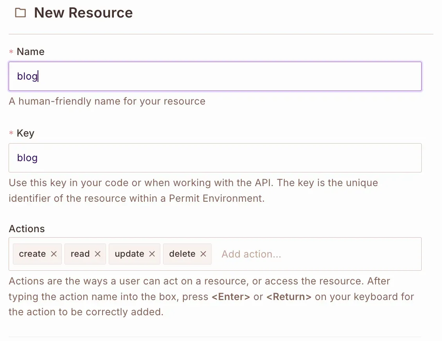This screenshot has height=341, width=442.
Task: Select the read action chip label
Action: (80, 254)
